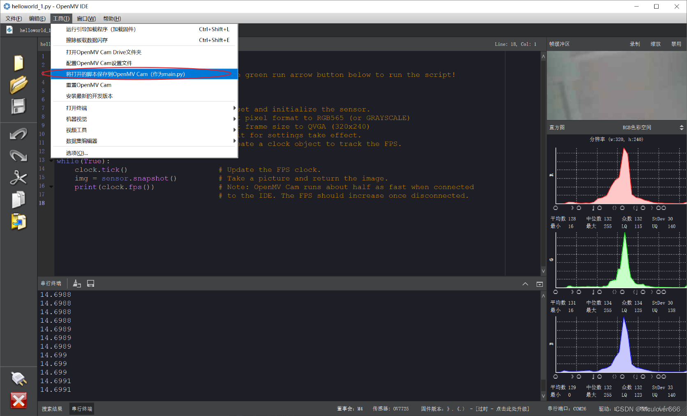Select 将打开的脚本保存到OpenMV Cam menu item
Viewport: 687px width, 416px height.
click(144, 74)
